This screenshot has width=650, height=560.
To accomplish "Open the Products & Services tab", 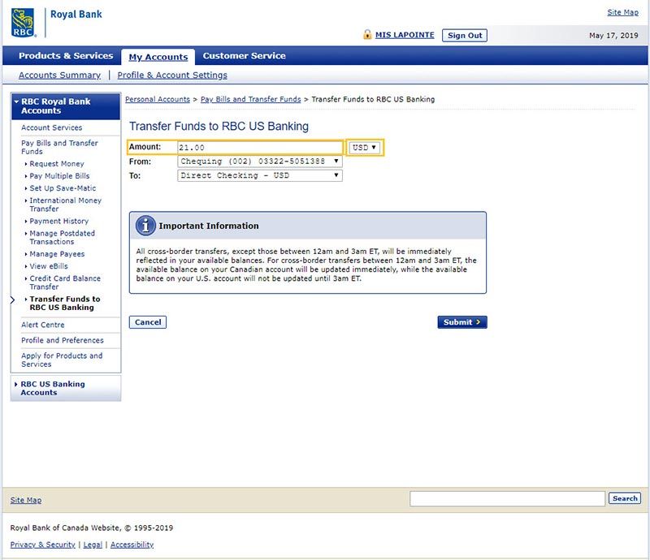I will tap(66, 55).
